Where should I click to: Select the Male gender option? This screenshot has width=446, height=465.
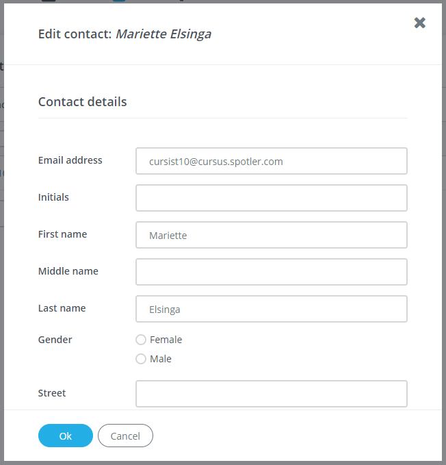tap(142, 359)
